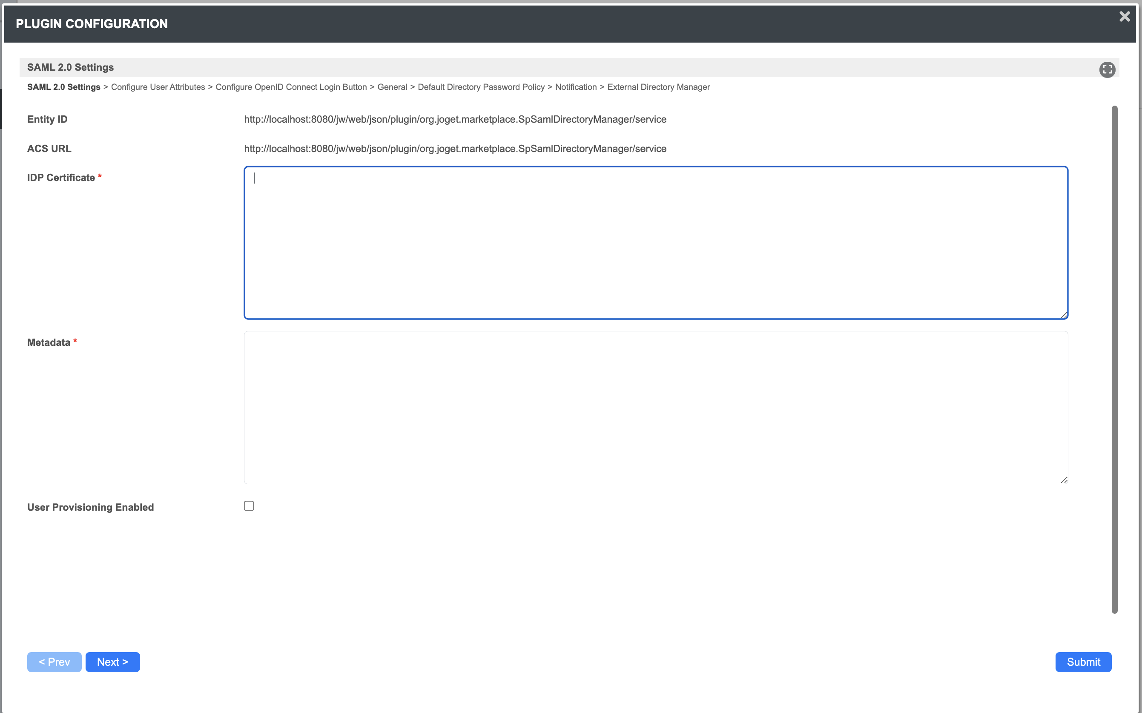Screen dimensions: 1142x713
Task: Jump to External Directory Manager step
Action: coord(658,87)
